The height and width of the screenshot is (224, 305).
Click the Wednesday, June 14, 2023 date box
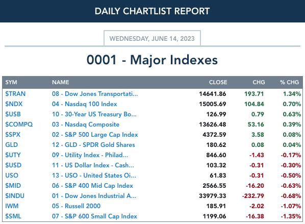152,38
